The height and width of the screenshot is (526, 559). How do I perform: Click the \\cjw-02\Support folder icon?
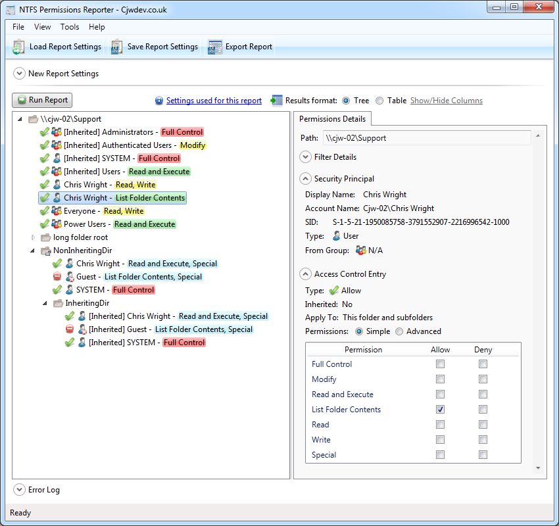(x=33, y=119)
